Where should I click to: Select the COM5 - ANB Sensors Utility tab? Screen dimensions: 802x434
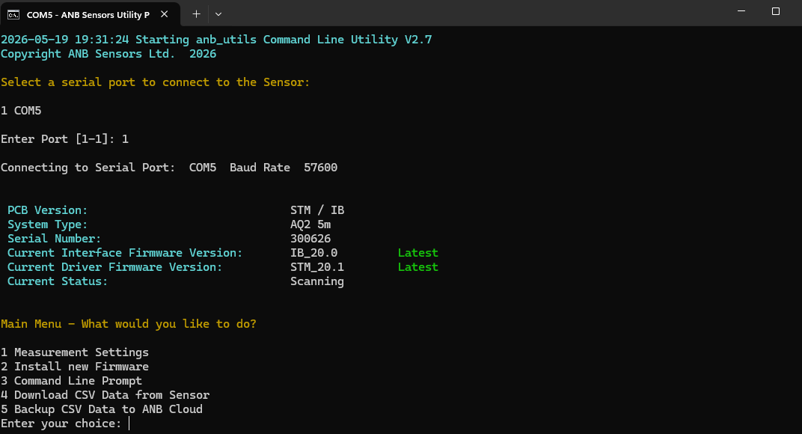pos(88,15)
